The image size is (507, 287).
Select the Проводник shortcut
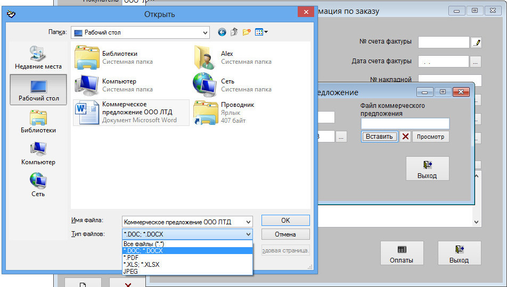(224, 113)
